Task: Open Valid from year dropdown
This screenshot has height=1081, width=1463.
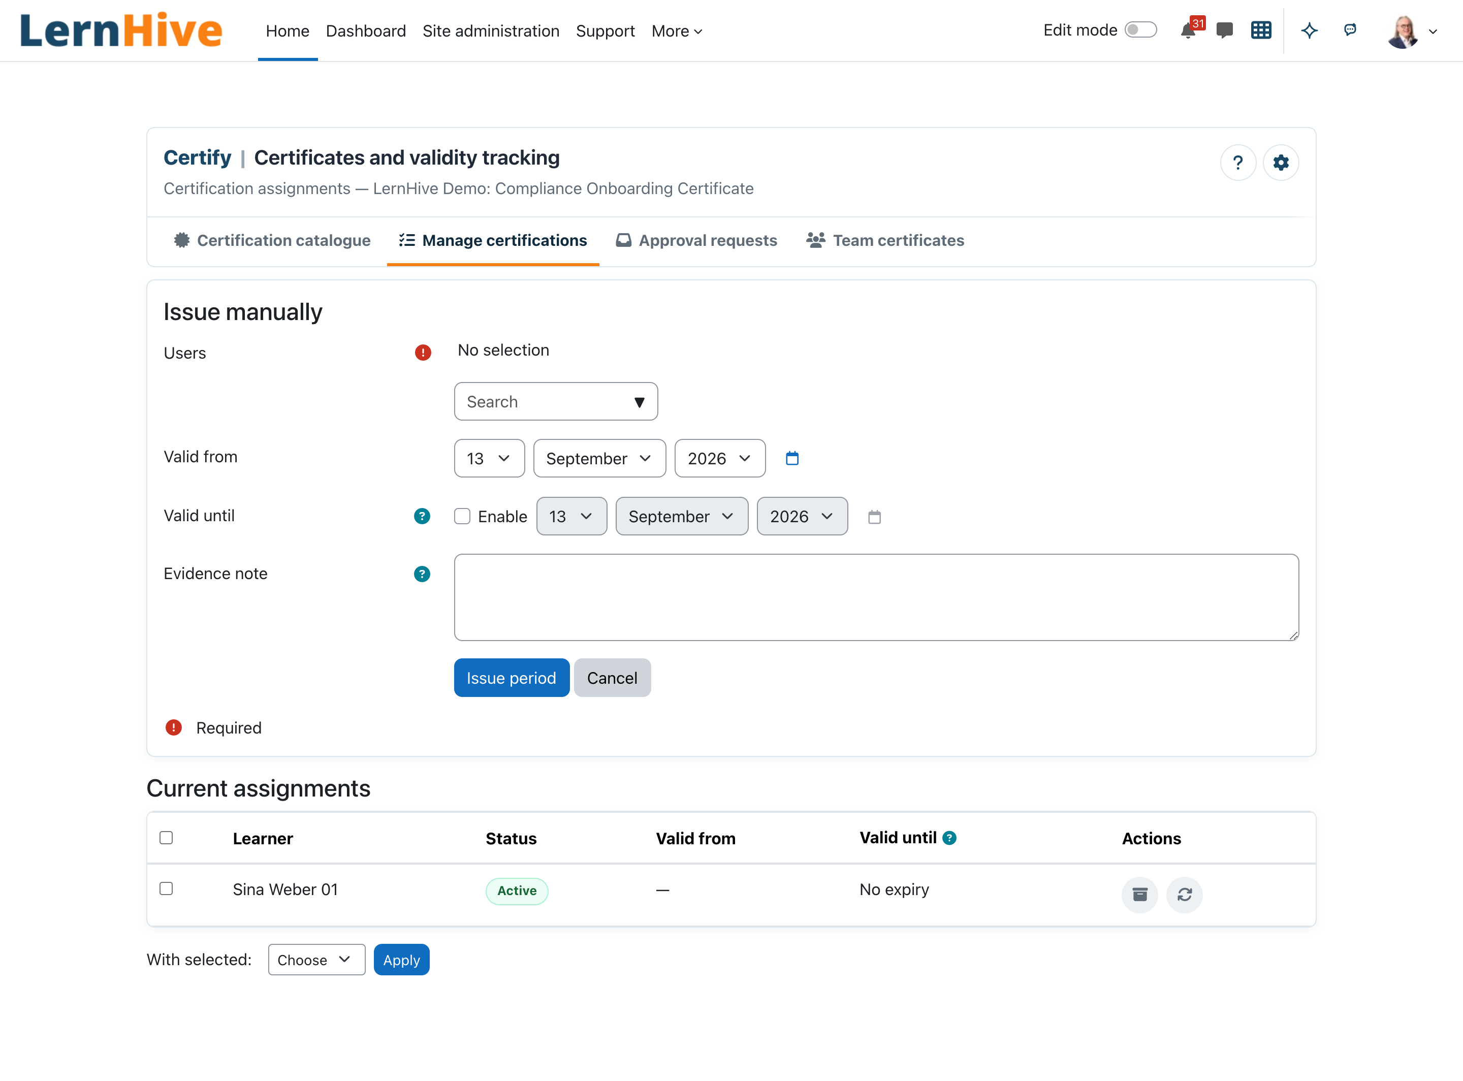Action: [720, 458]
